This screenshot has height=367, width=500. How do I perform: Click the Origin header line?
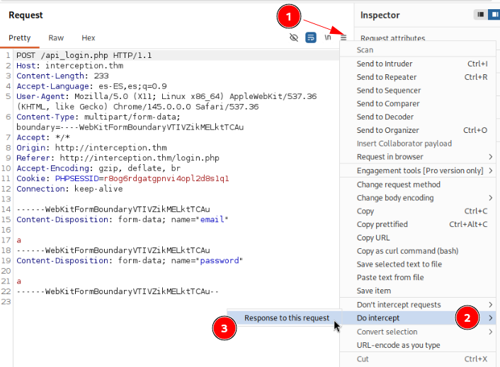91,148
